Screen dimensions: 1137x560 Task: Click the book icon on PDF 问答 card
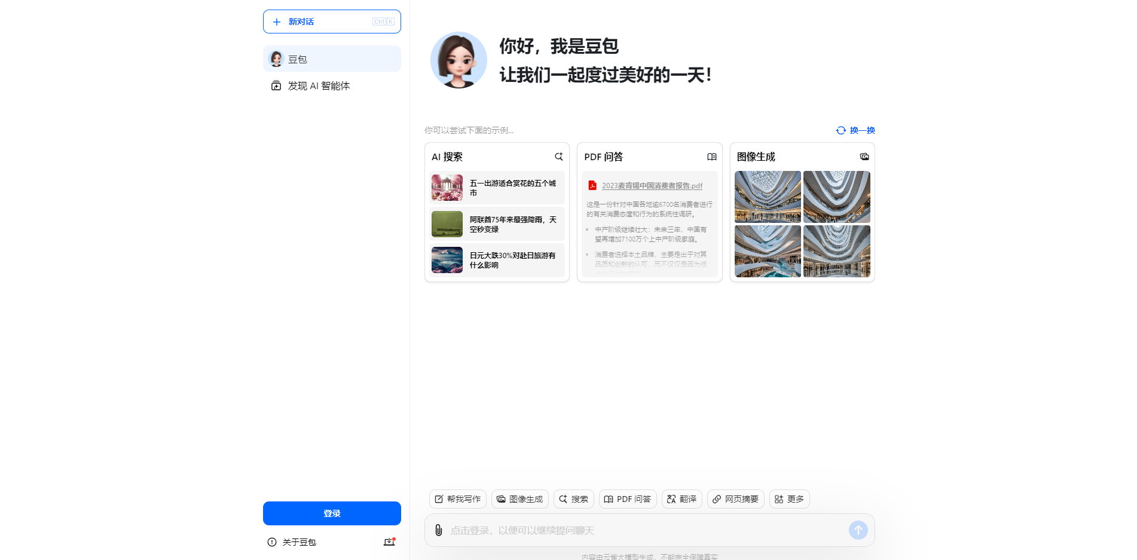[x=711, y=157]
